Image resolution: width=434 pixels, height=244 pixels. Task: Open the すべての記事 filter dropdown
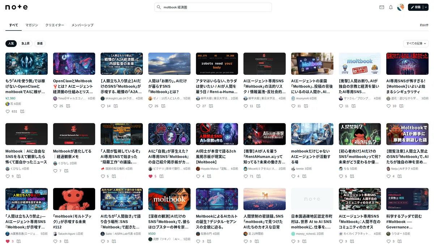click(x=416, y=43)
